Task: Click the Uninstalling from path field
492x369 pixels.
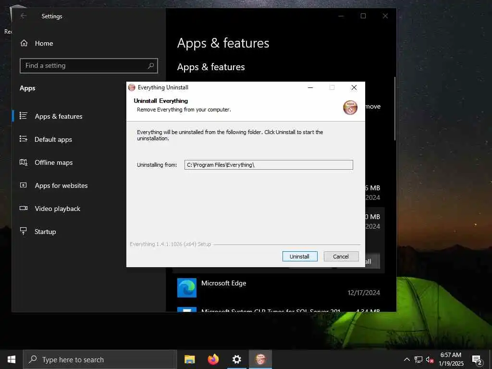Action: tap(269, 165)
